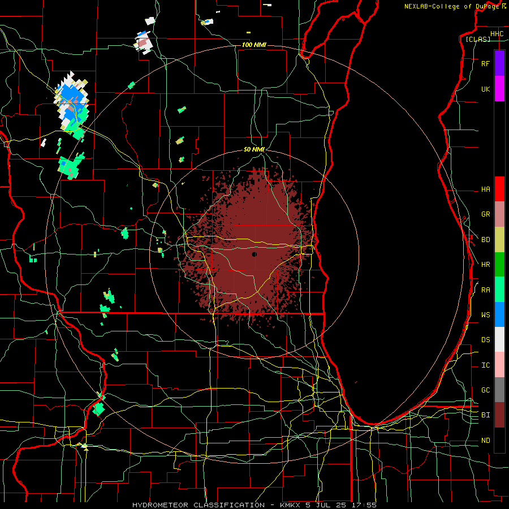Click the 50 NMI range ring label
Screen dimensions: 509x509
tap(254, 149)
